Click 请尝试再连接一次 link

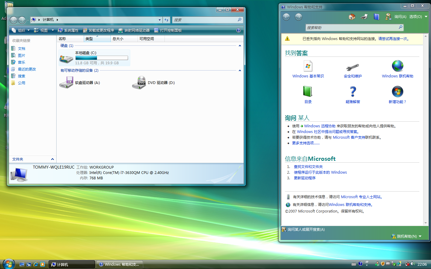pos(393,39)
